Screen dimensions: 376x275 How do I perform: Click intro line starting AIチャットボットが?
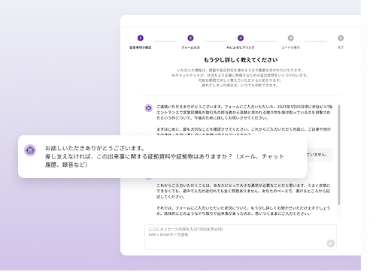click(240, 75)
